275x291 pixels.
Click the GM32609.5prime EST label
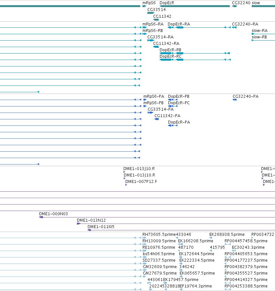[160, 267]
